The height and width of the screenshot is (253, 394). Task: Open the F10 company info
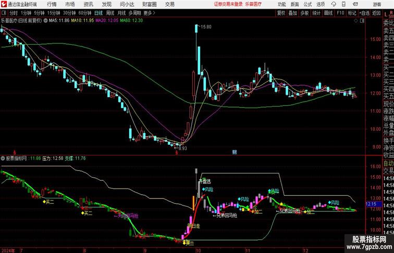340,13
